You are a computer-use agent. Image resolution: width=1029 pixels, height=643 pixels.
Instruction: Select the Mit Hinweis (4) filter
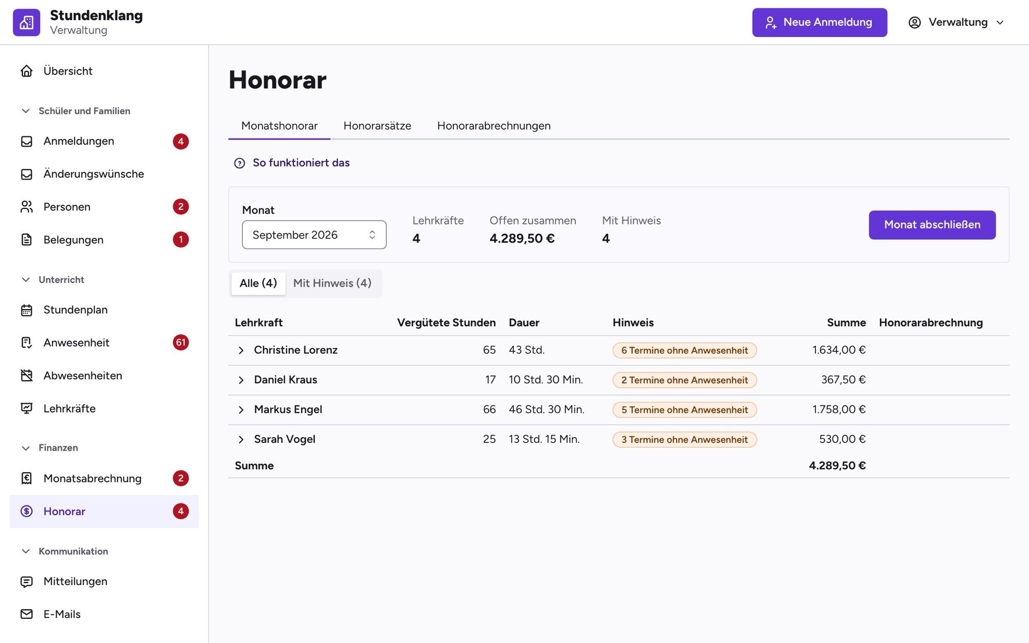[332, 283]
